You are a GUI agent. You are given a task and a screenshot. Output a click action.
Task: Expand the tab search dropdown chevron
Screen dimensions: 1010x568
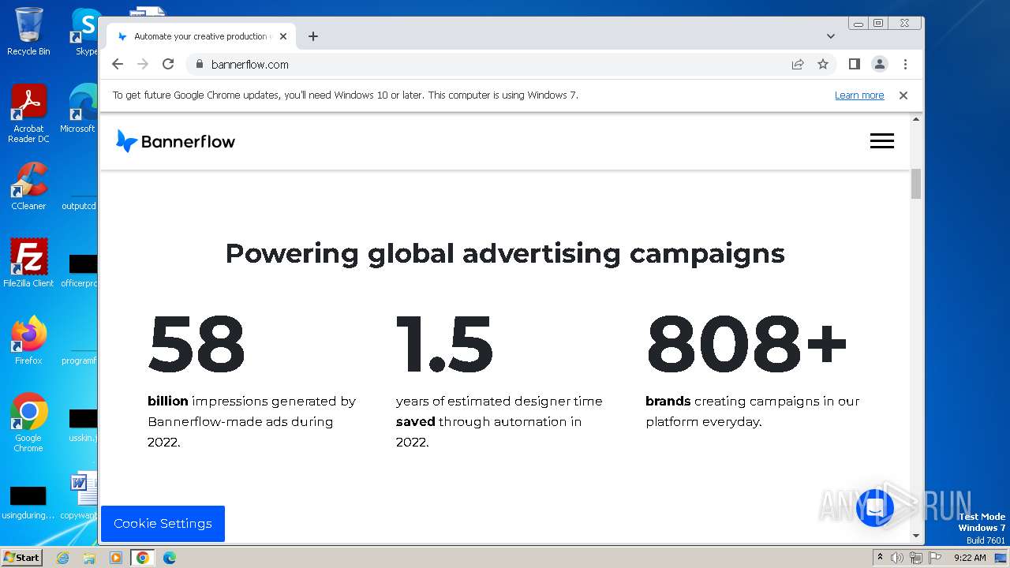point(831,36)
